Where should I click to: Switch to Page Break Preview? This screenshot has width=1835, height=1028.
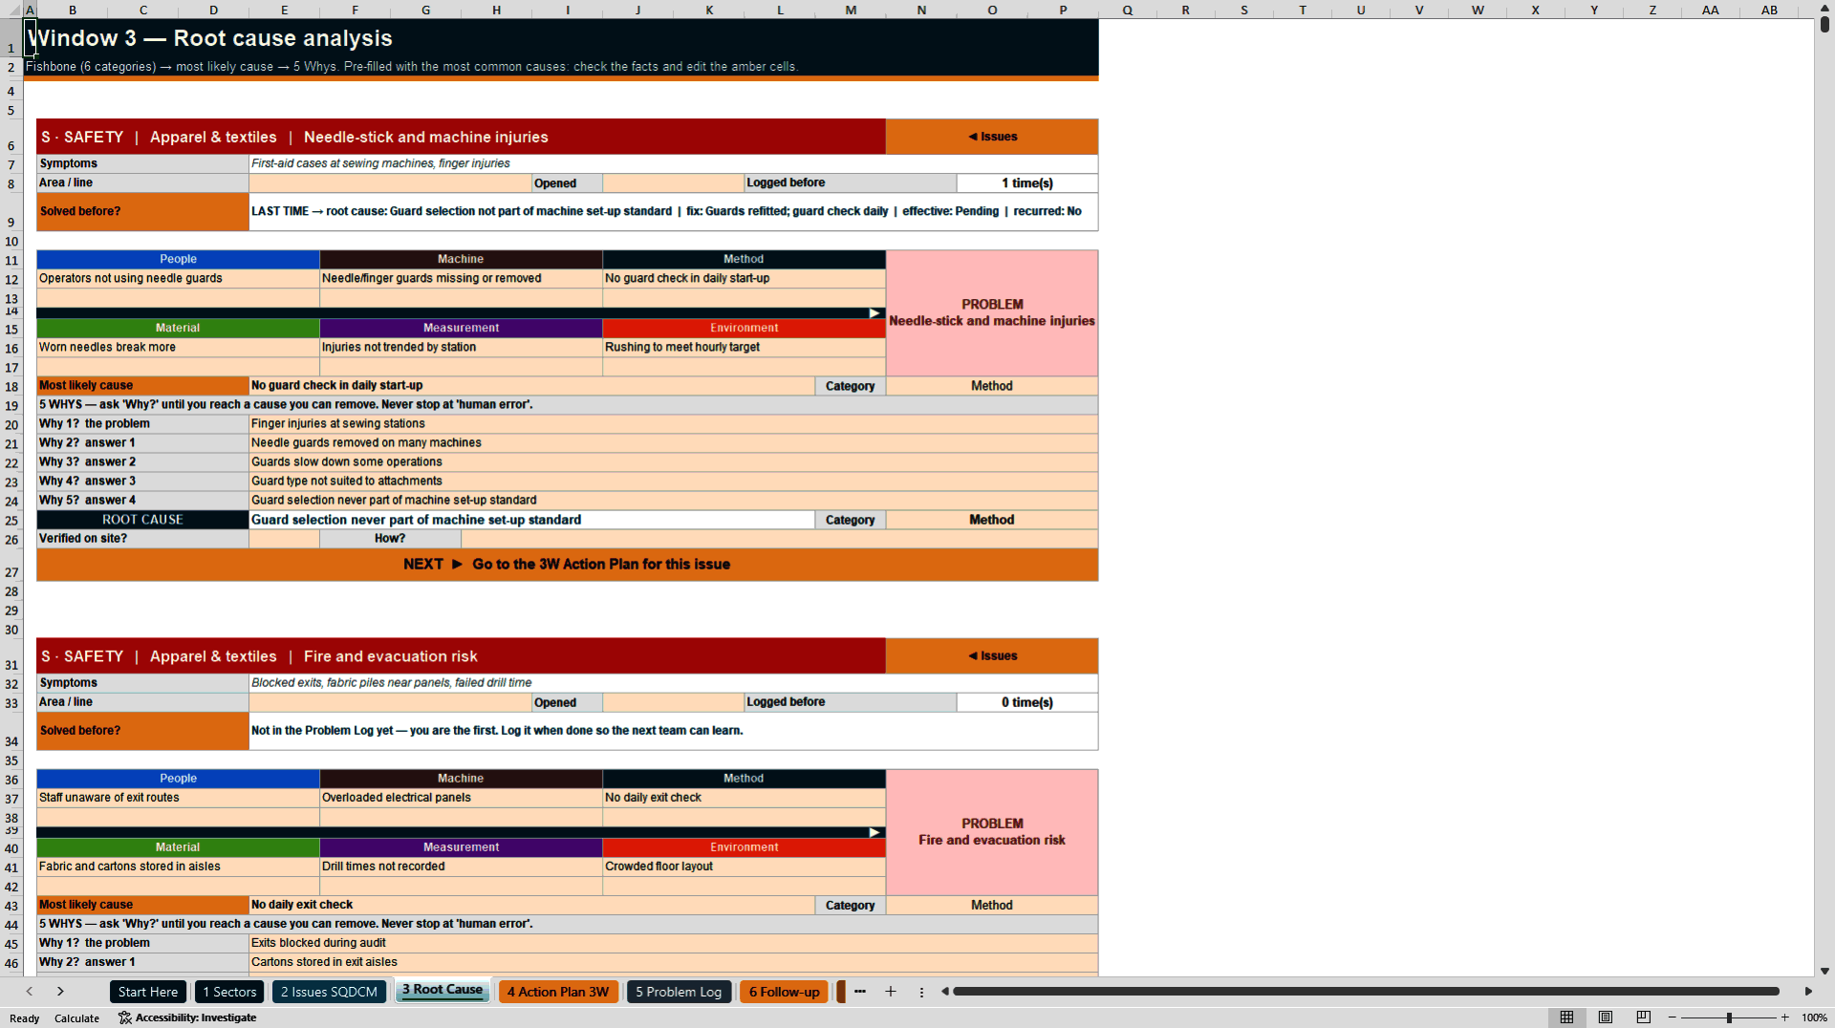pos(1644,1017)
